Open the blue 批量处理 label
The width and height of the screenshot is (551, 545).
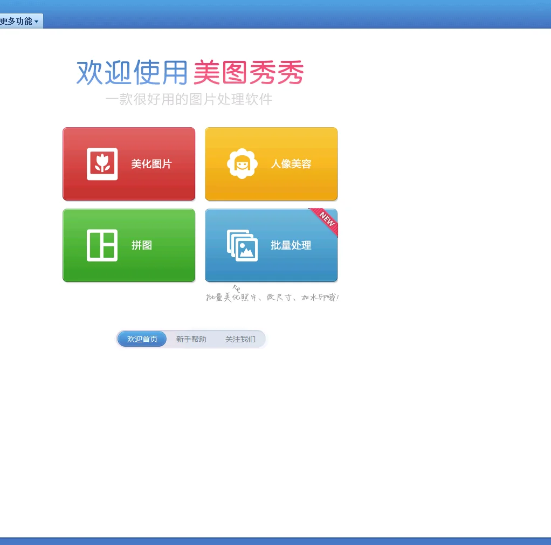pyautogui.click(x=291, y=245)
